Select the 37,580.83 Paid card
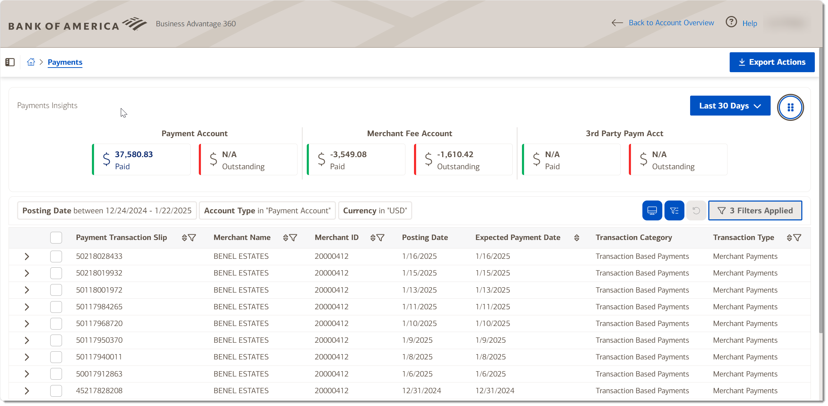The image size is (828, 406). pyautogui.click(x=141, y=160)
